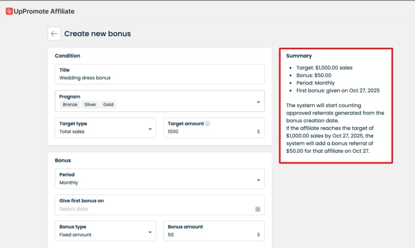The image size is (415, 248).
Task: Click the Title input field
Action: click(x=160, y=78)
